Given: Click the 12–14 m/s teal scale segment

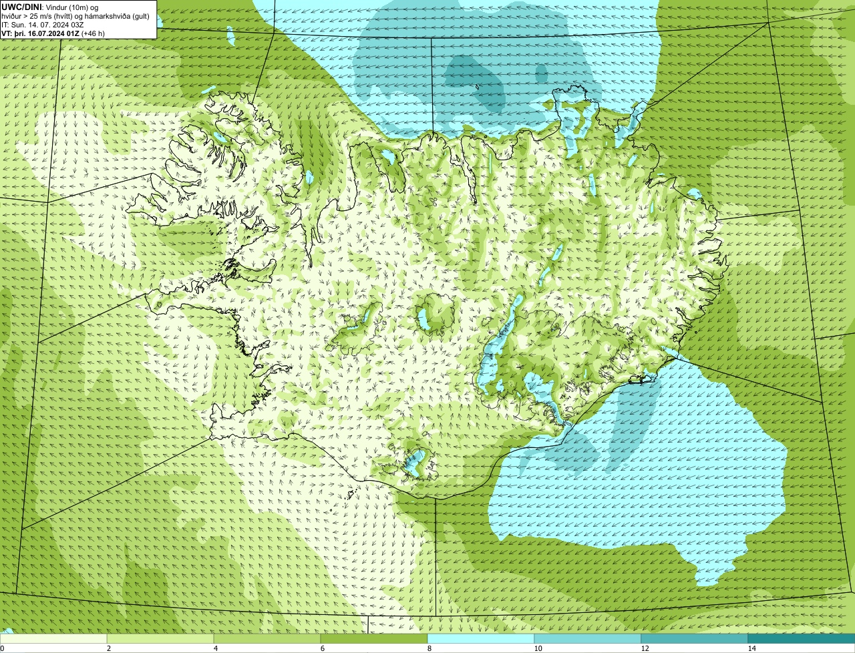Looking at the screenshot, I should coord(695,638).
